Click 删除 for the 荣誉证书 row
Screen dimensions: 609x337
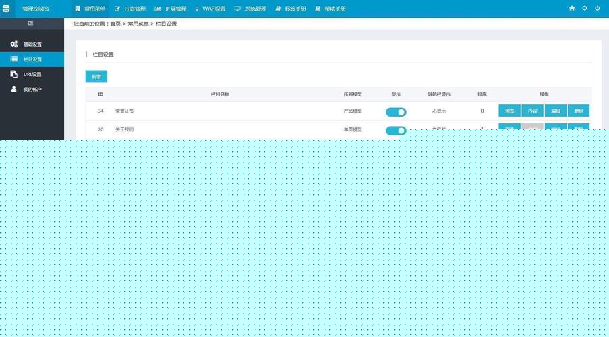(579, 111)
